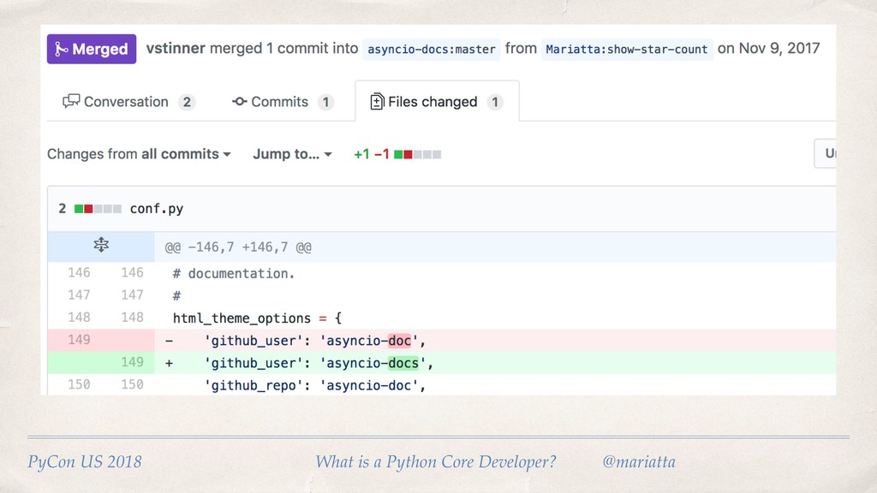Click the Commits tab commit icon

pyautogui.click(x=240, y=102)
